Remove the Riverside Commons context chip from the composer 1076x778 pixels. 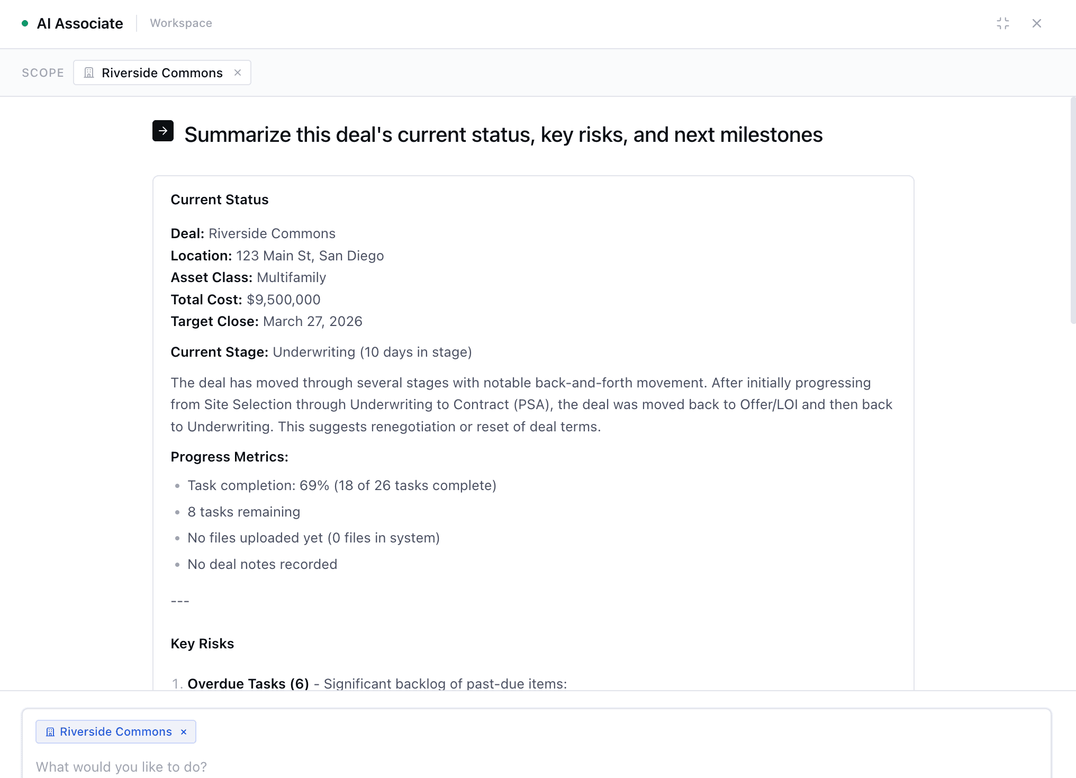pos(184,731)
